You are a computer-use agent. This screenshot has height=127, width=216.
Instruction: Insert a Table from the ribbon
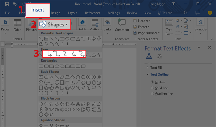(18, 26)
